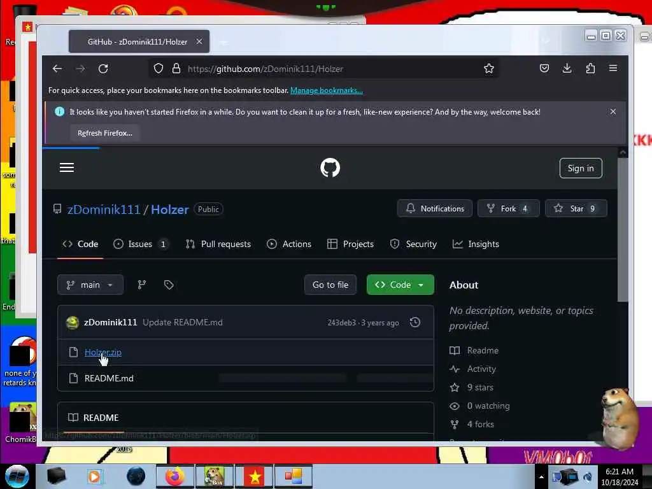Open the README.md file
This screenshot has height=489, width=652.
click(x=109, y=378)
